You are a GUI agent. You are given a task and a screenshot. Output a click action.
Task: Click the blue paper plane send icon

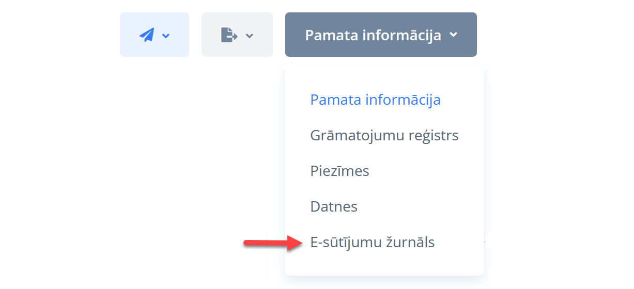(147, 35)
